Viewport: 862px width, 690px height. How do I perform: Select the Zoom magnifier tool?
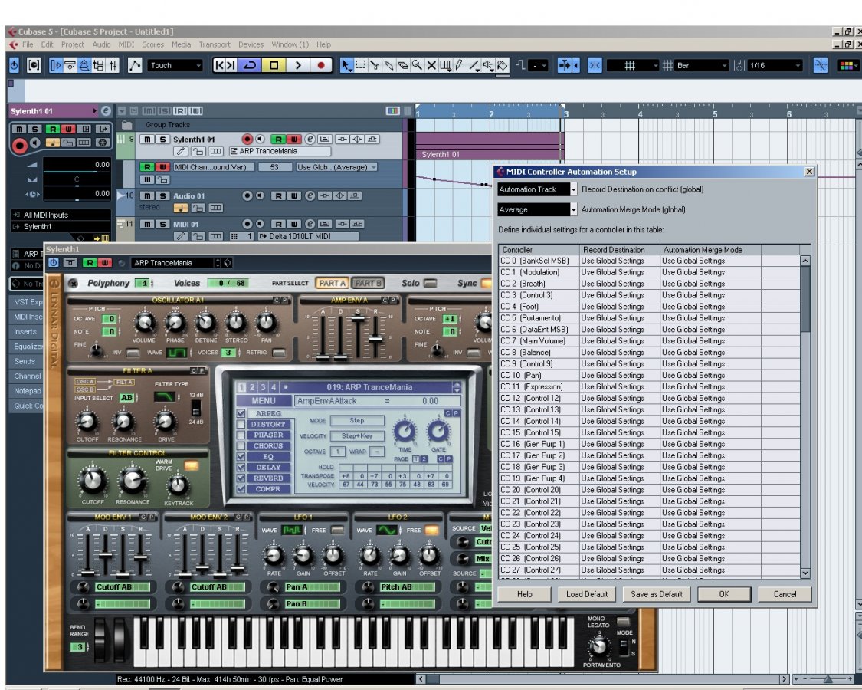click(x=418, y=65)
